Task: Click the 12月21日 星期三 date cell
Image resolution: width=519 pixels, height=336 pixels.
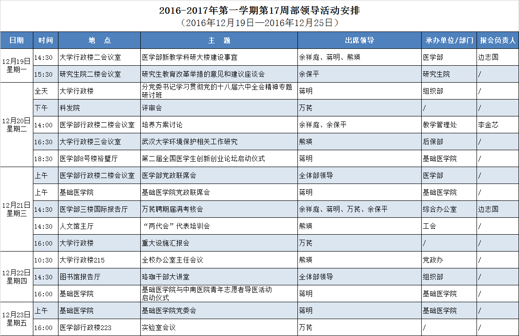Action: [16, 209]
